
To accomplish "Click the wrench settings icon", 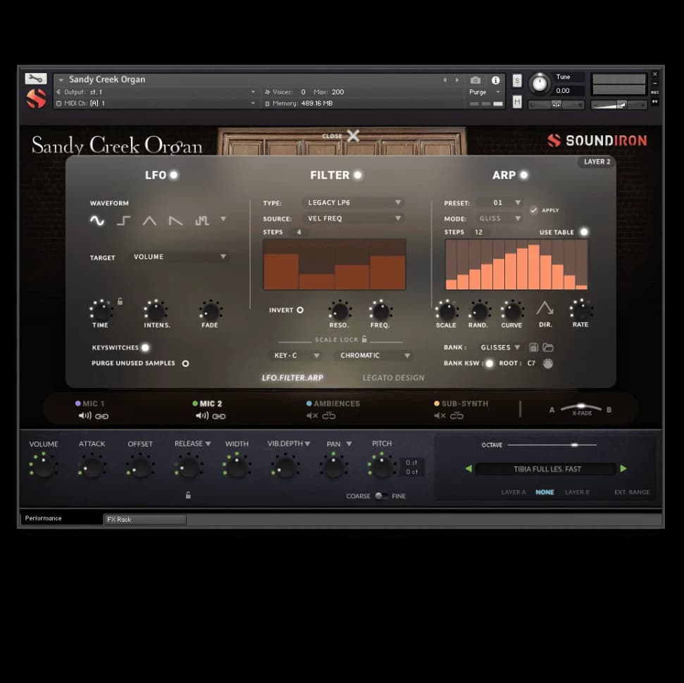I will click(35, 79).
